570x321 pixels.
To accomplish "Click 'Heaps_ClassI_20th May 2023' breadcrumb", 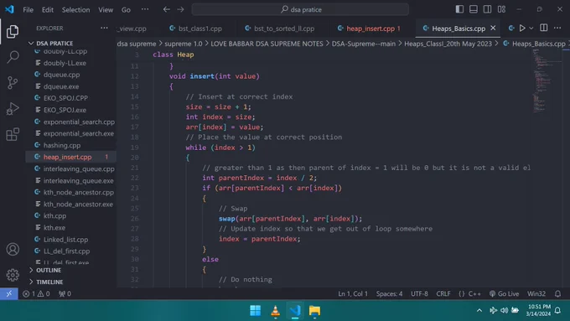I will click(448, 44).
